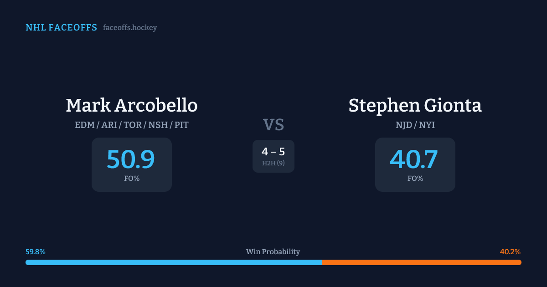547x287 pixels.
Task: Click the NHL FACEOFFS header title
Action: (61, 28)
